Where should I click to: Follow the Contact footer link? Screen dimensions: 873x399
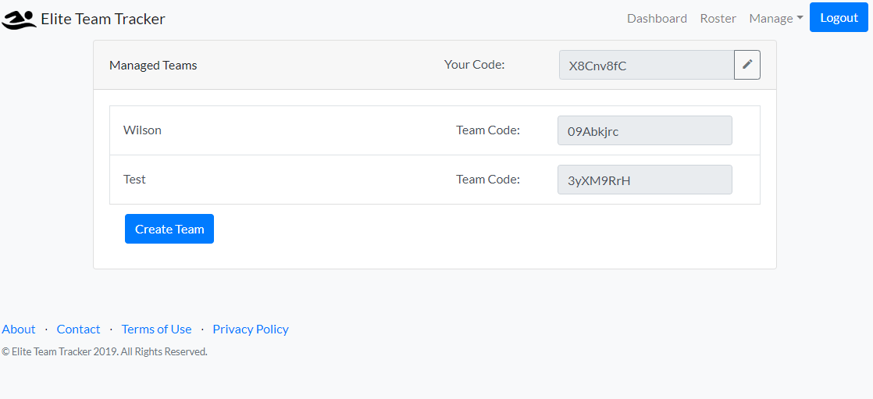pyautogui.click(x=78, y=329)
